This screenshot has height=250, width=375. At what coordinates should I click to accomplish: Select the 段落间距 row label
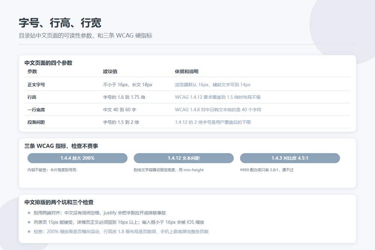pyautogui.click(x=36, y=122)
